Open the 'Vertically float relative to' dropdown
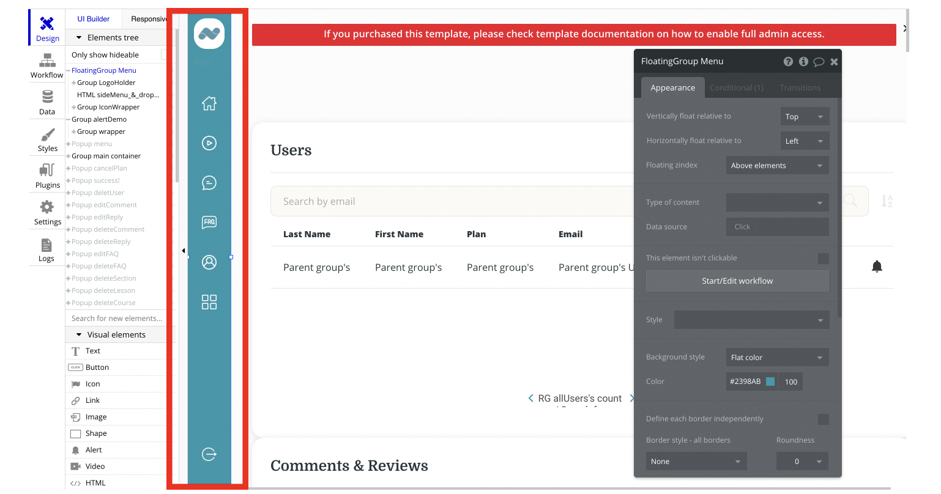The height and width of the screenshot is (494, 941). tap(805, 117)
